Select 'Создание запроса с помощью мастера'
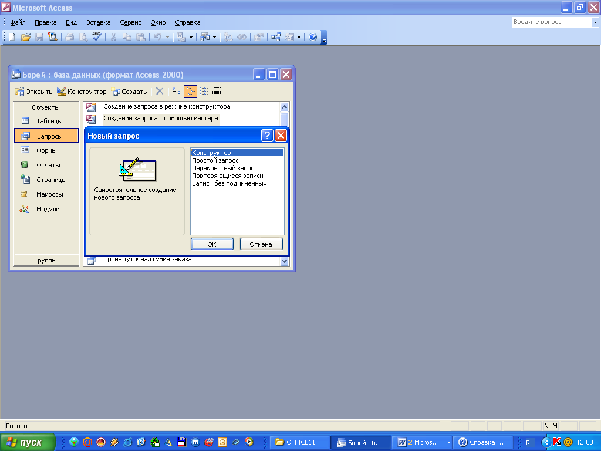Image resolution: width=601 pixels, height=451 pixels. coord(161,118)
